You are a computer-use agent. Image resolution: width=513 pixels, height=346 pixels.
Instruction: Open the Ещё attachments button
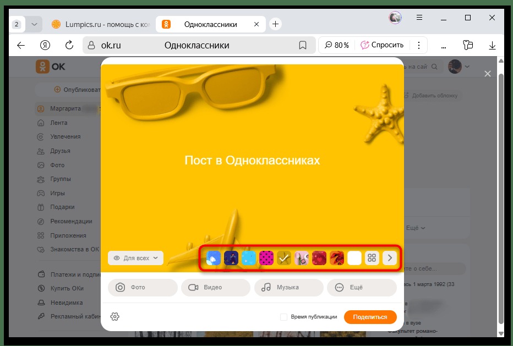click(362, 288)
